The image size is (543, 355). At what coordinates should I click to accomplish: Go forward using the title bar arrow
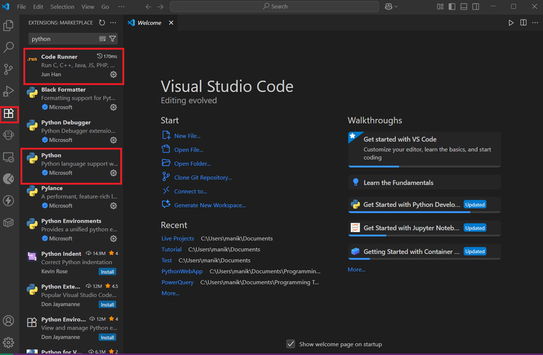click(160, 7)
